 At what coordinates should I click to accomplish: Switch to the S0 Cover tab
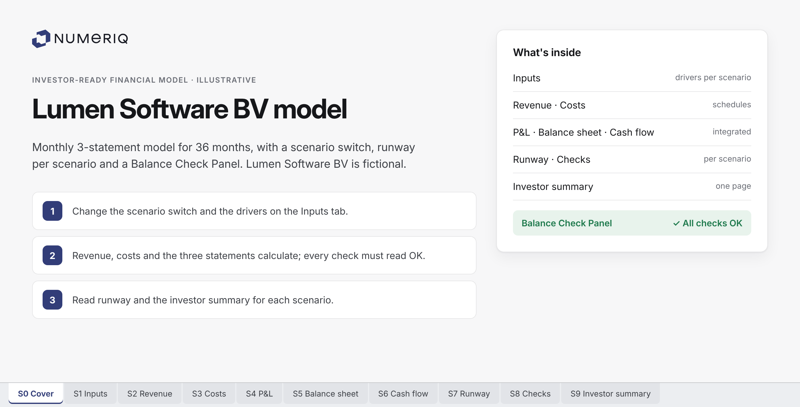click(36, 393)
